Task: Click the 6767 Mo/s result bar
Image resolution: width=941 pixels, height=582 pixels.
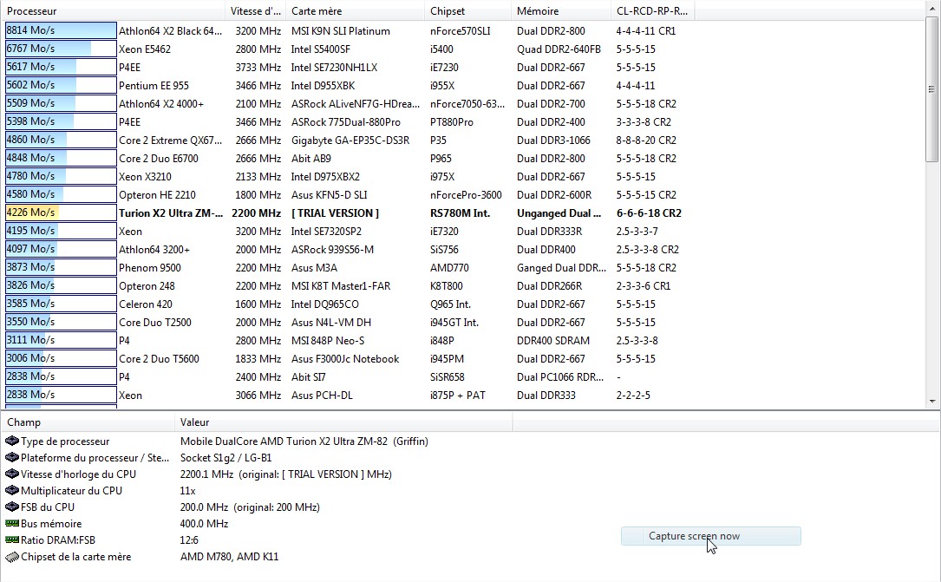Action: pos(61,49)
